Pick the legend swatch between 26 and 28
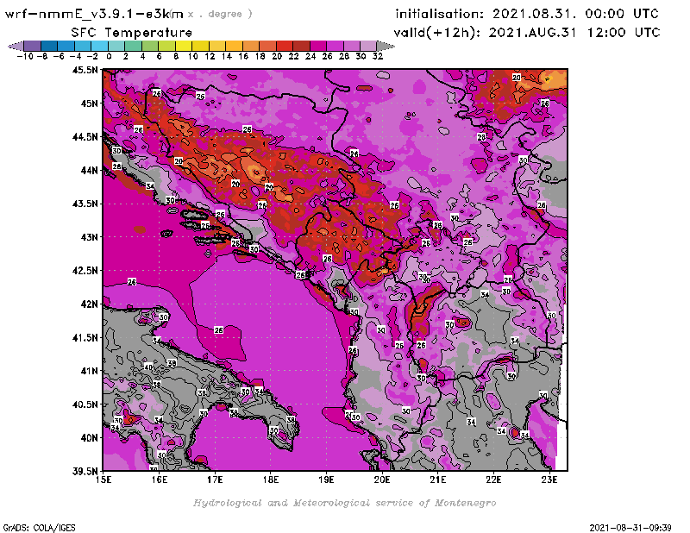 tap(334, 46)
